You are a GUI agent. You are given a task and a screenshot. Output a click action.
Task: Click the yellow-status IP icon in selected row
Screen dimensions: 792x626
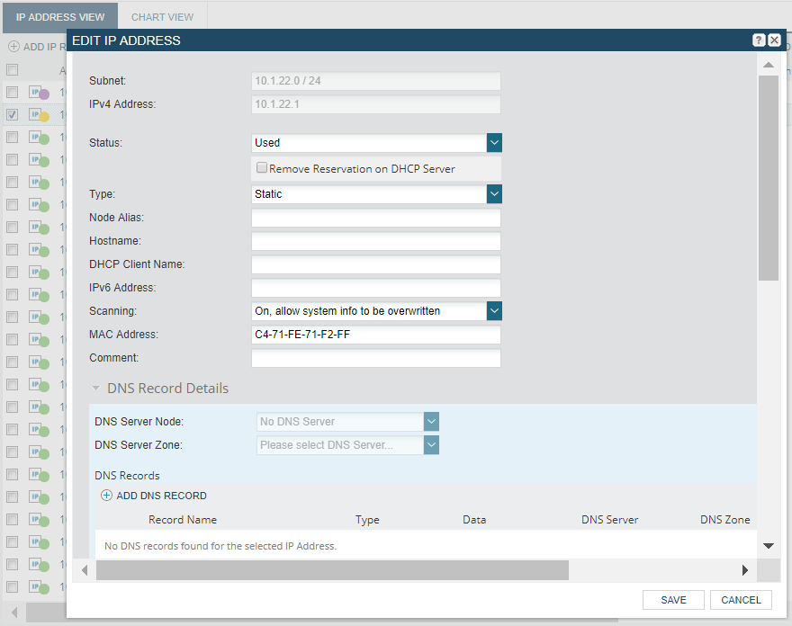coord(38,115)
